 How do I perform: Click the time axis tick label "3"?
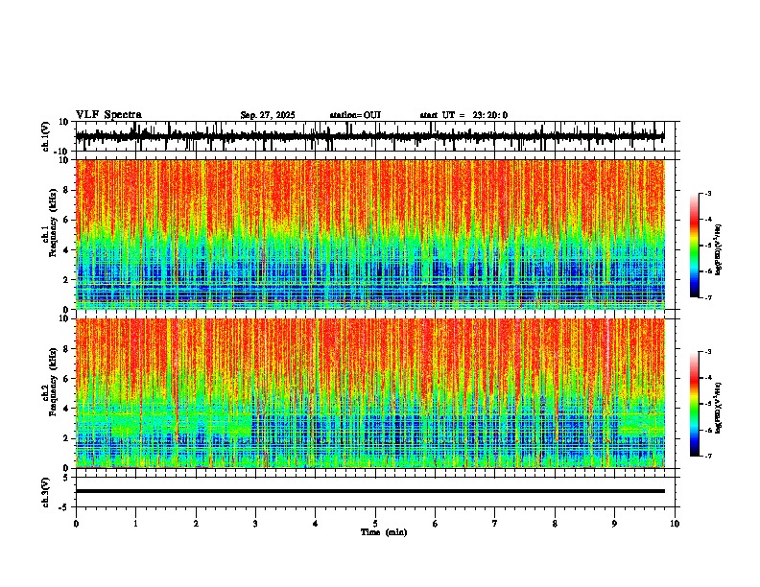[256, 524]
